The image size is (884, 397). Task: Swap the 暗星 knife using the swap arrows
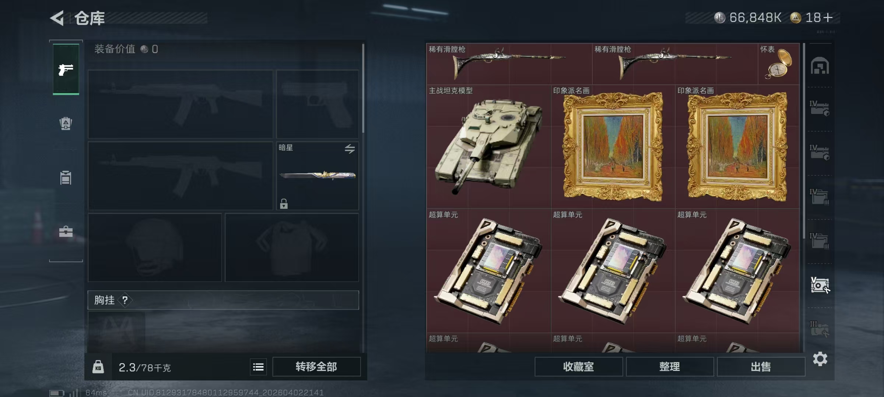pyautogui.click(x=350, y=149)
